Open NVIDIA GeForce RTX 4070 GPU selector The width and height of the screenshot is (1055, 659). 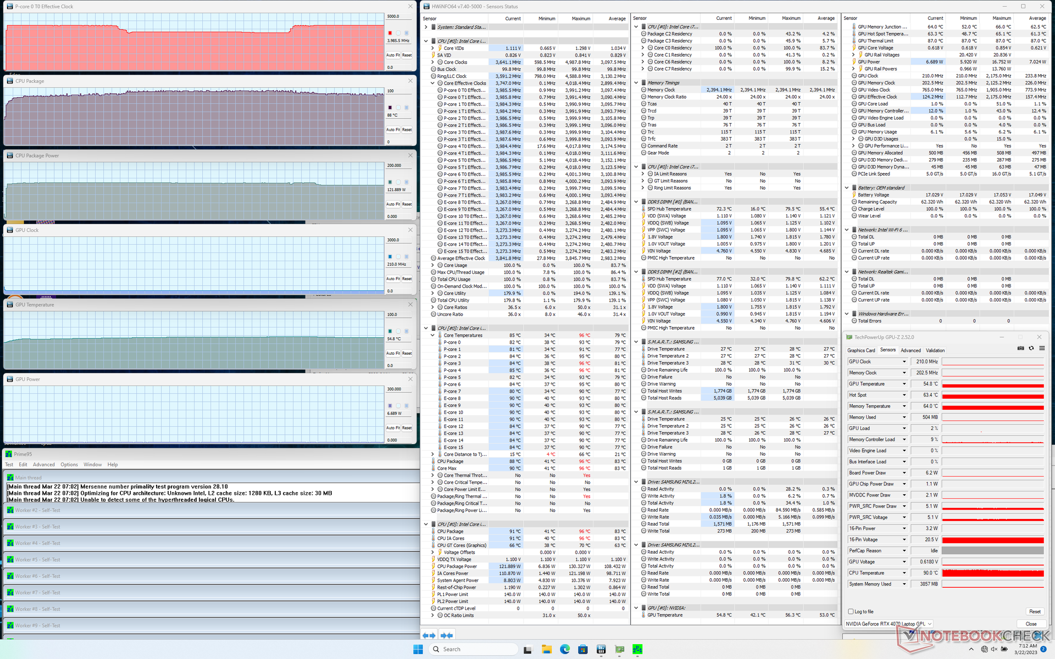[x=889, y=624]
